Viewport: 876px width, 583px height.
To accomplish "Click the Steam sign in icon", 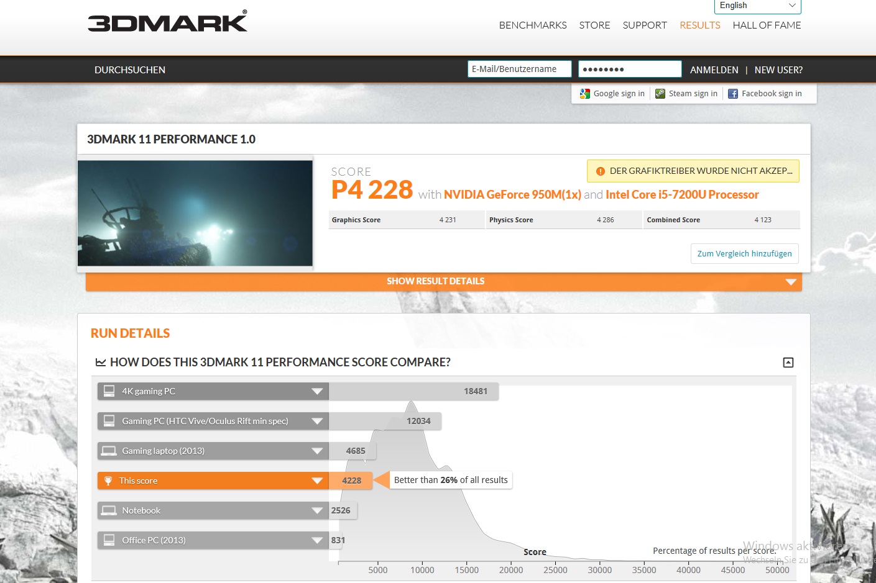I will (x=660, y=94).
